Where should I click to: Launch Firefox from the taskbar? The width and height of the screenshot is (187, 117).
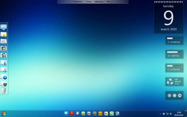tap(95, 113)
